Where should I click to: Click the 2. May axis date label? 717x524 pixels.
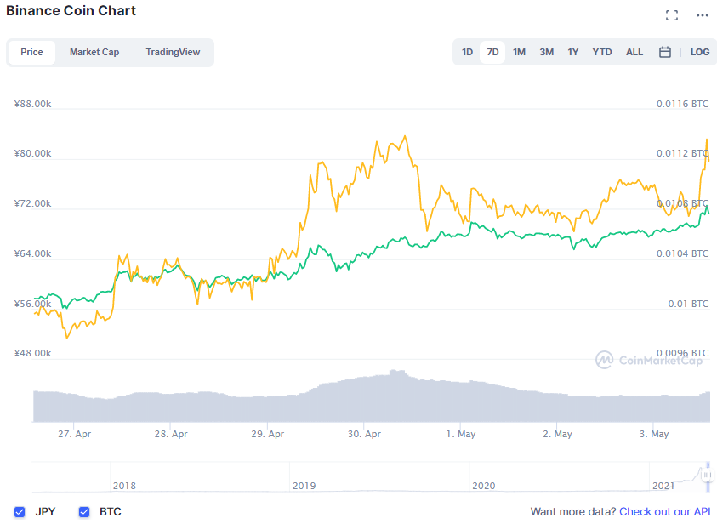[557, 434]
